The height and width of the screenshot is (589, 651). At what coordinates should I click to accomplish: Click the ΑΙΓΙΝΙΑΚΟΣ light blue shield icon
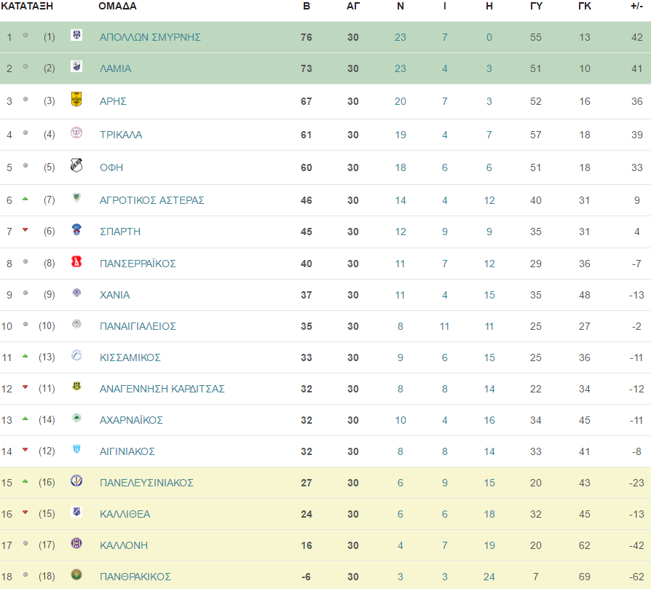point(76,449)
